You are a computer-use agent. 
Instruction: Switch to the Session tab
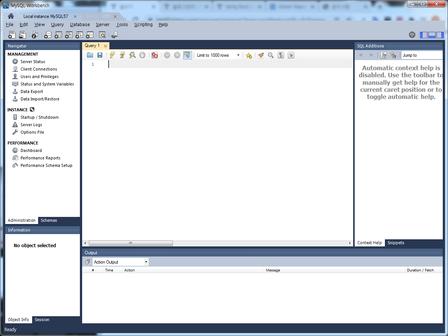[42, 320]
